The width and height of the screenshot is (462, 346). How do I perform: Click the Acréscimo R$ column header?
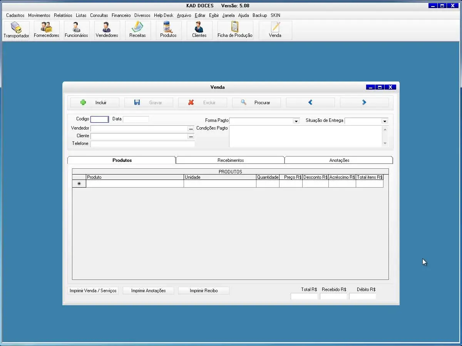[342, 177]
